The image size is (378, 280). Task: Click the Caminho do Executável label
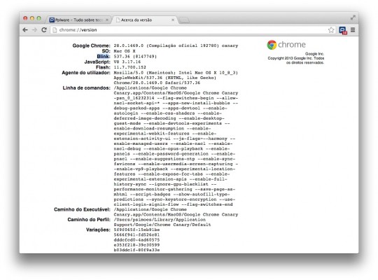[82, 209]
